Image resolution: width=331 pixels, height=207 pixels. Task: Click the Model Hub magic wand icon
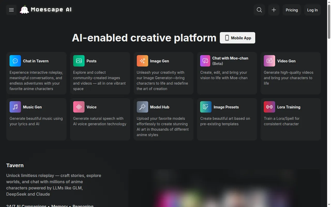click(142, 107)
